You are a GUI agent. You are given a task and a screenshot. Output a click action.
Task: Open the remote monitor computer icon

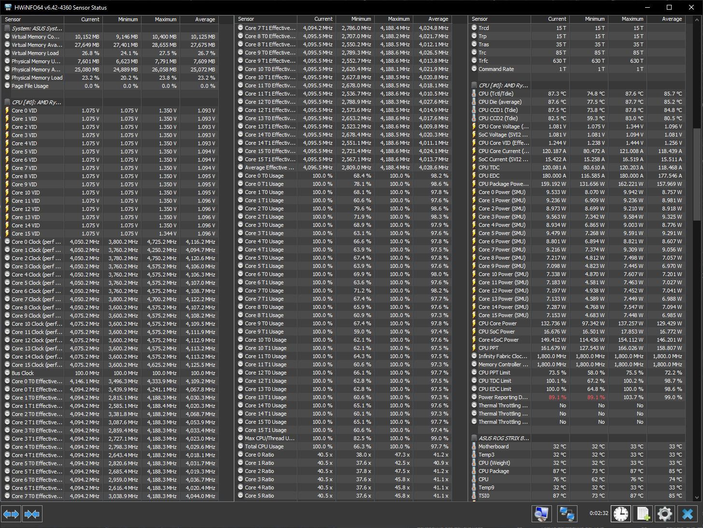[542, 514]
